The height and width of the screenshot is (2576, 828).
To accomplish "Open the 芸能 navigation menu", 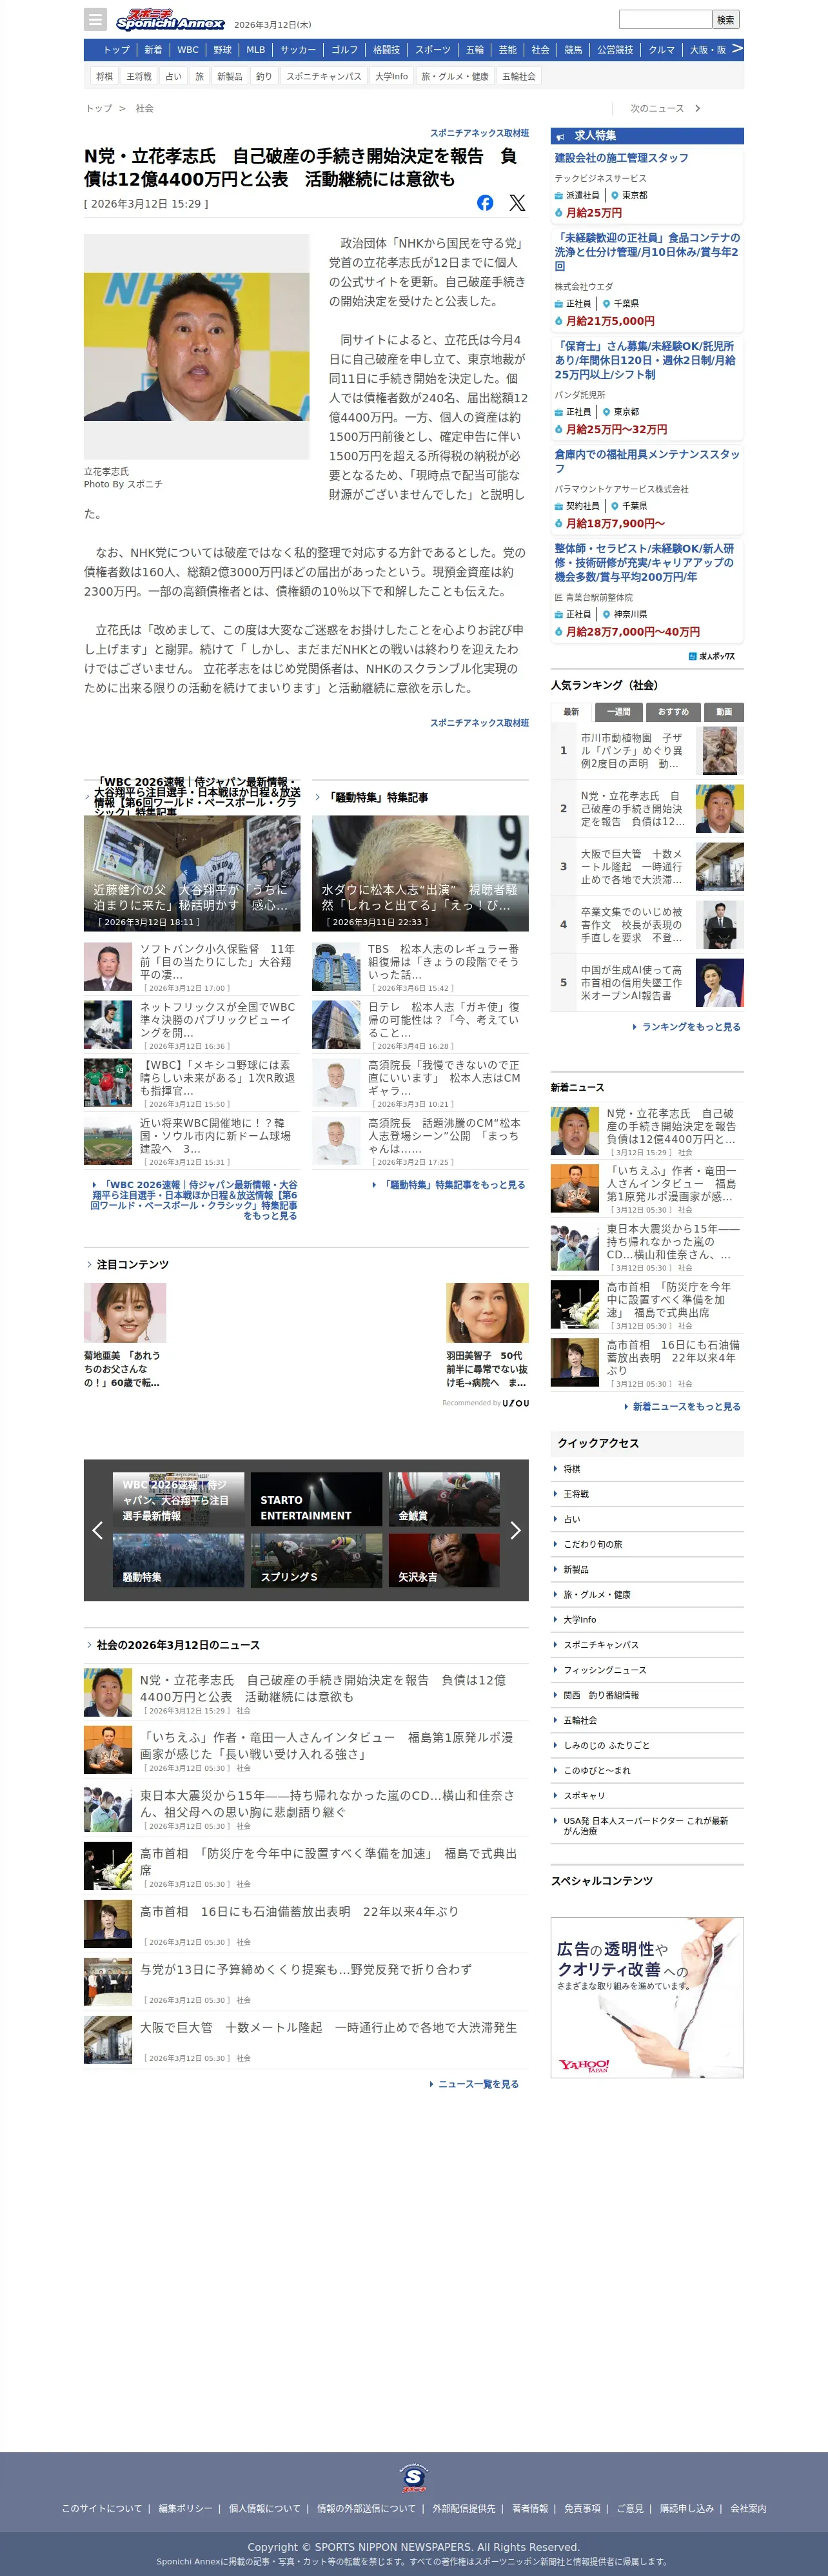I will (x=508, y=49).
